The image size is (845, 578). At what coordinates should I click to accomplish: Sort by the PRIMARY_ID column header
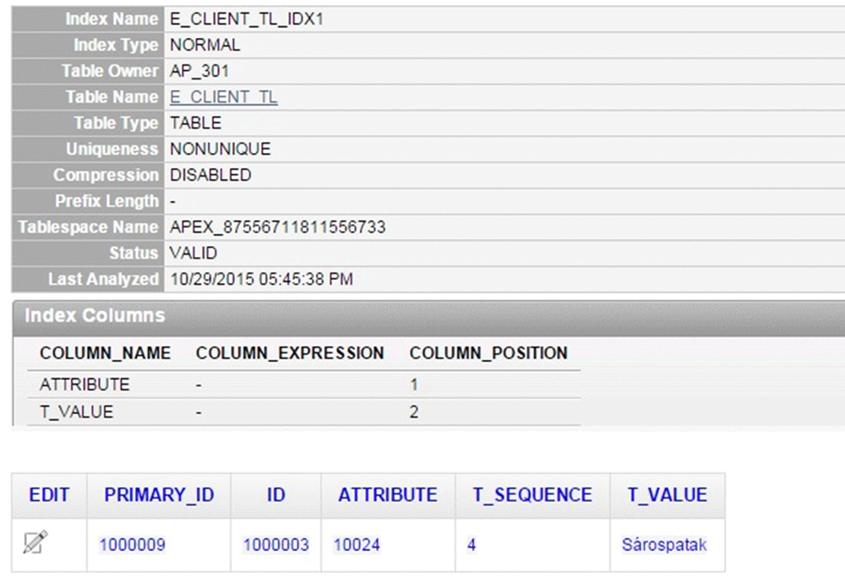click(x=159, y=495)
